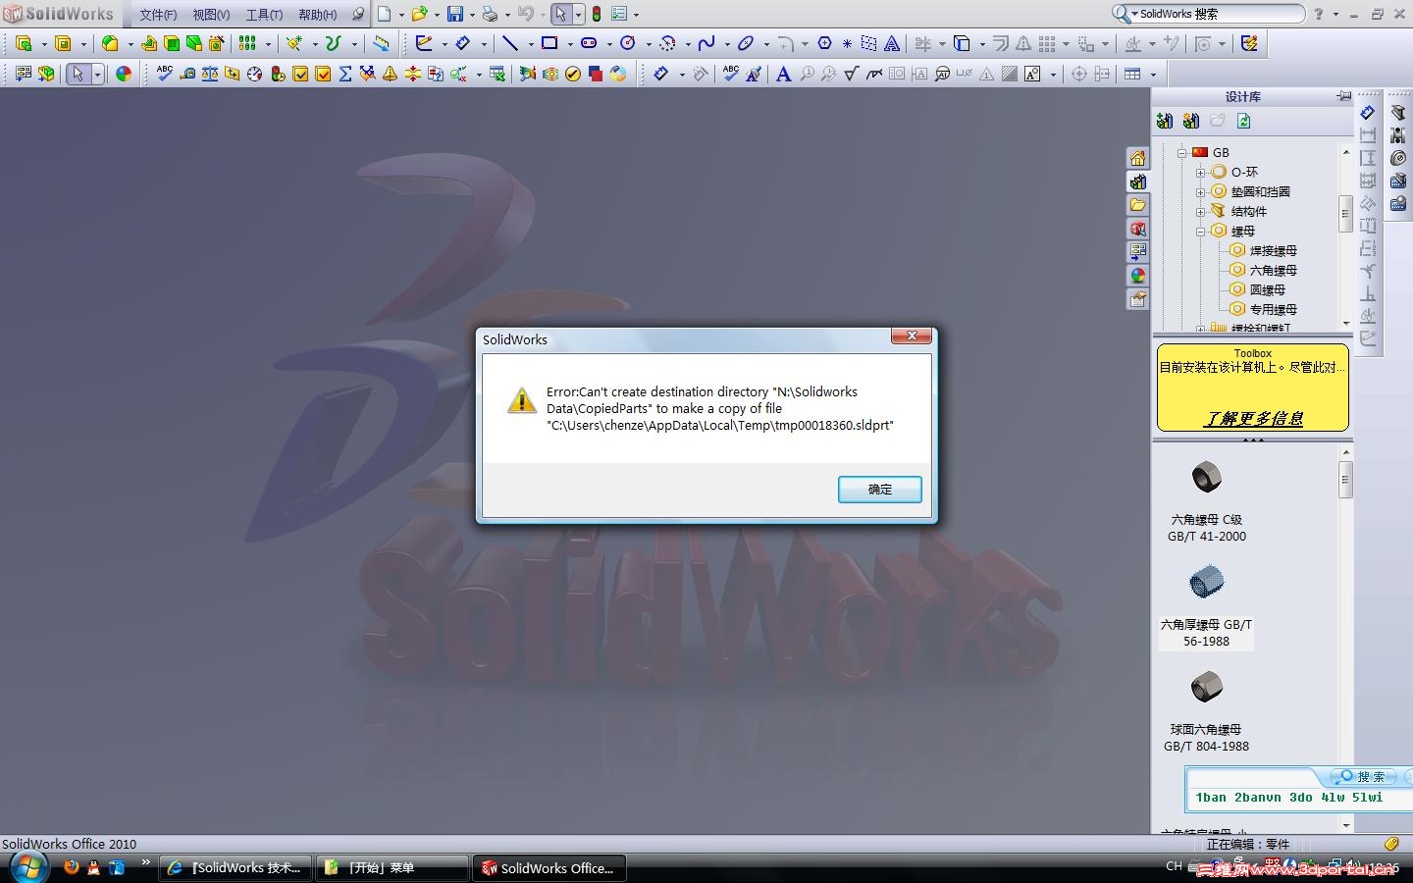Image resolution: width=1413 pixels, height=883 pixels.
Task: Click Refresh icon in Design Library
Action: click(x=1243, y=121)
